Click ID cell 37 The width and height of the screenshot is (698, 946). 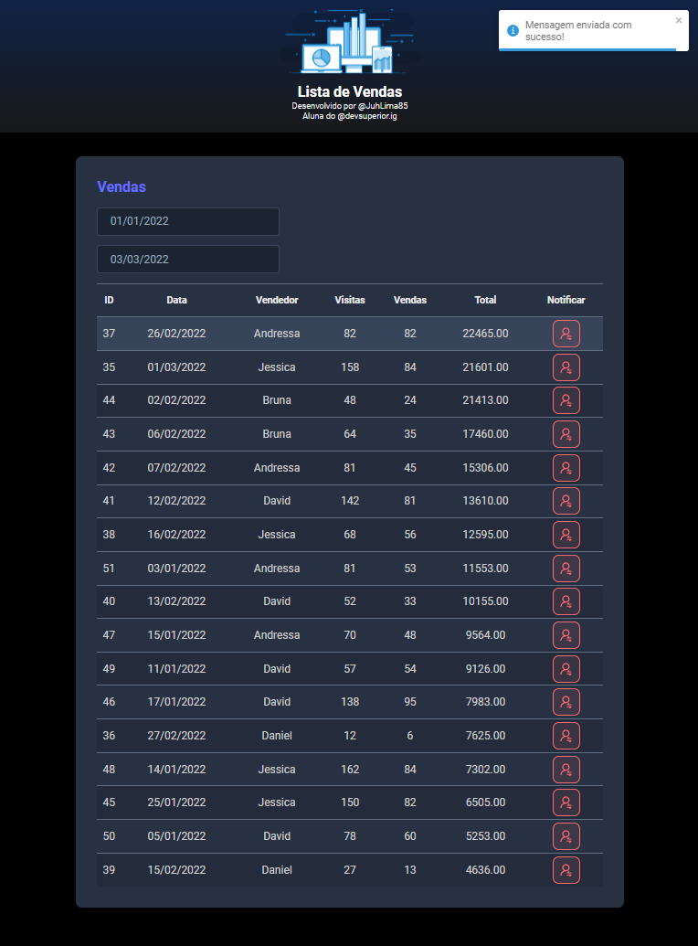[109, 334]
